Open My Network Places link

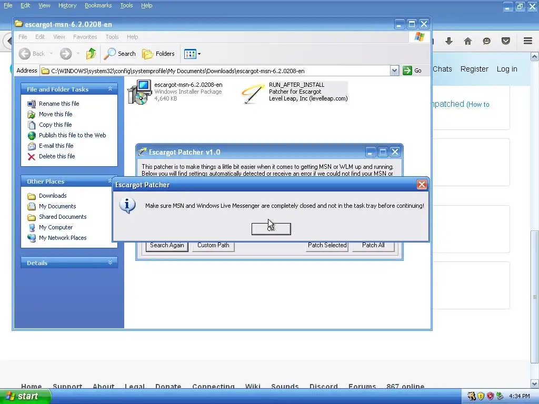point(63,238)
